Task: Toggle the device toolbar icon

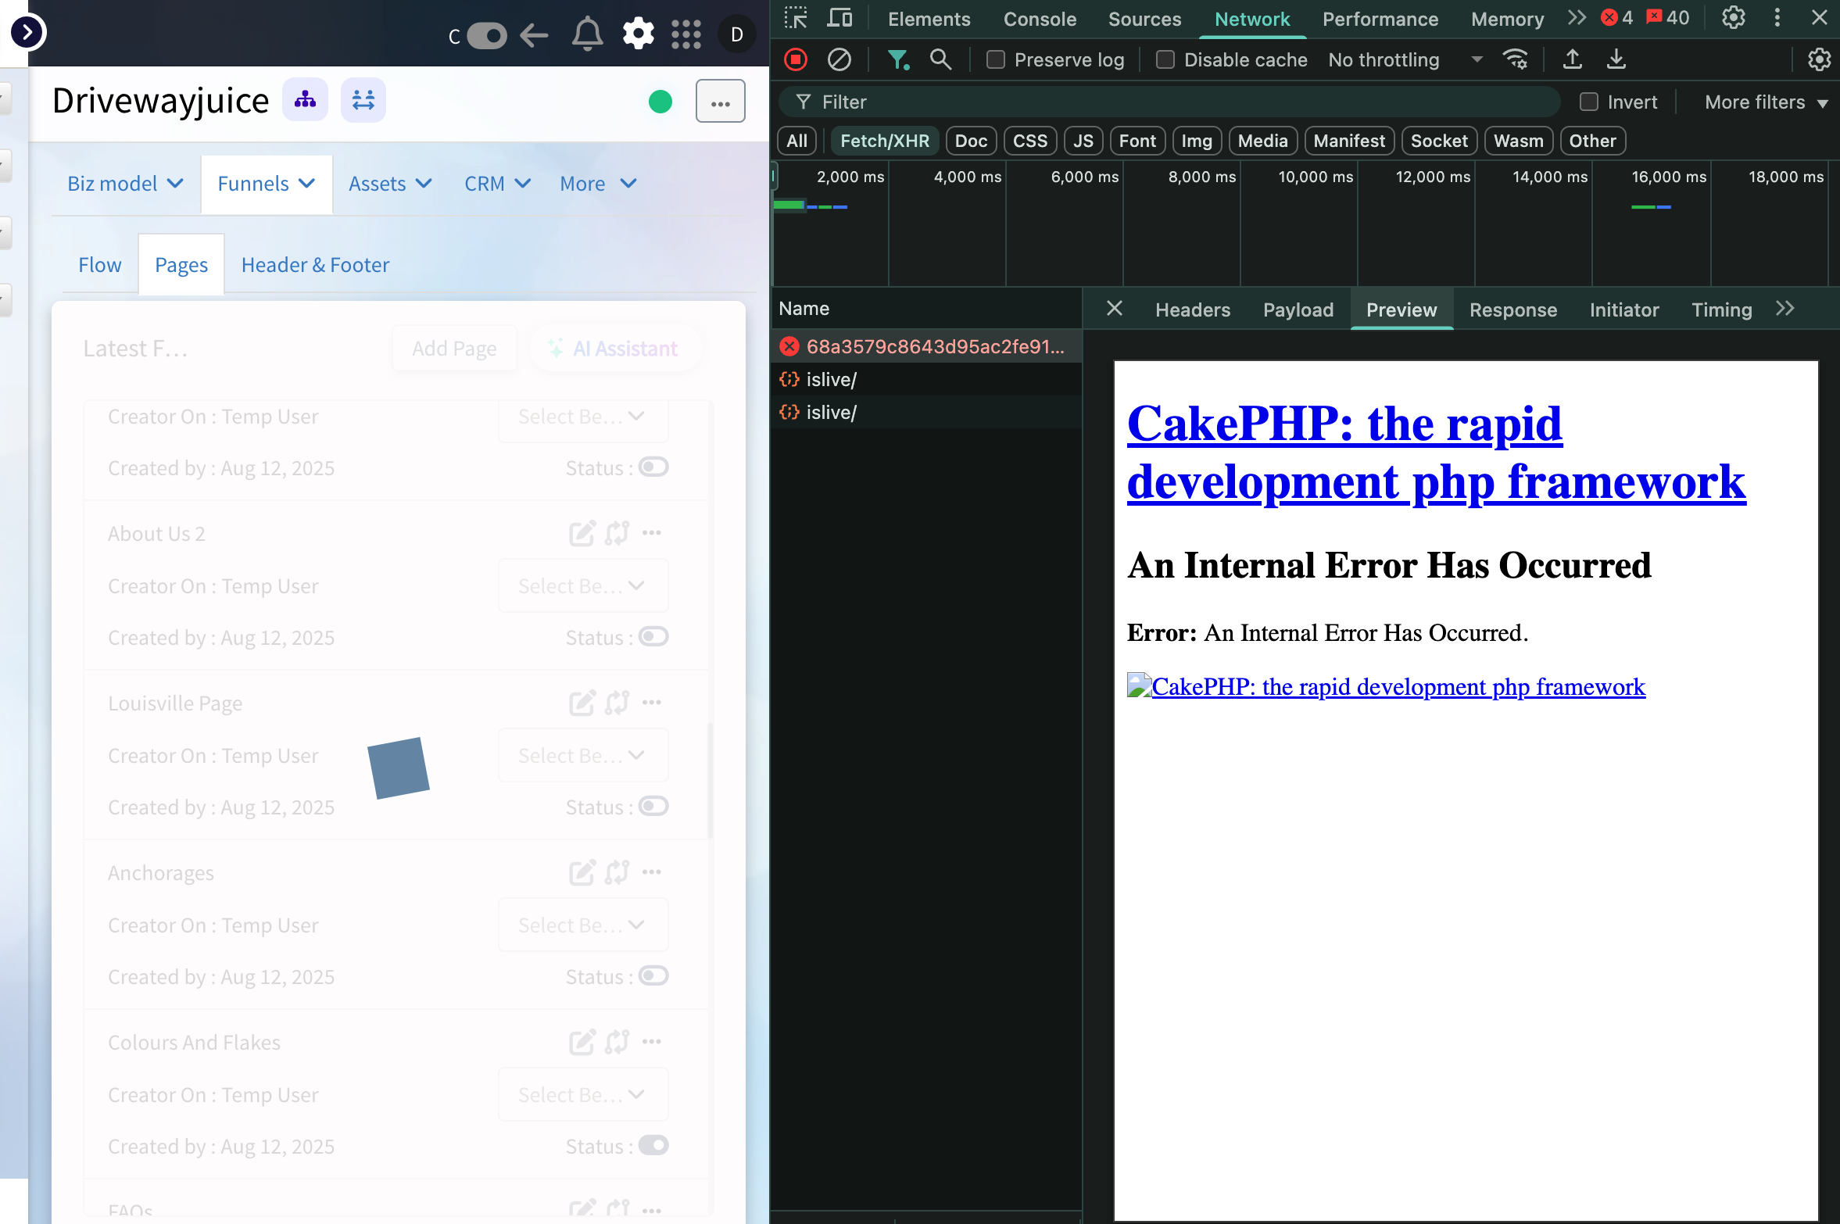Action: click(x=839, y=18)
